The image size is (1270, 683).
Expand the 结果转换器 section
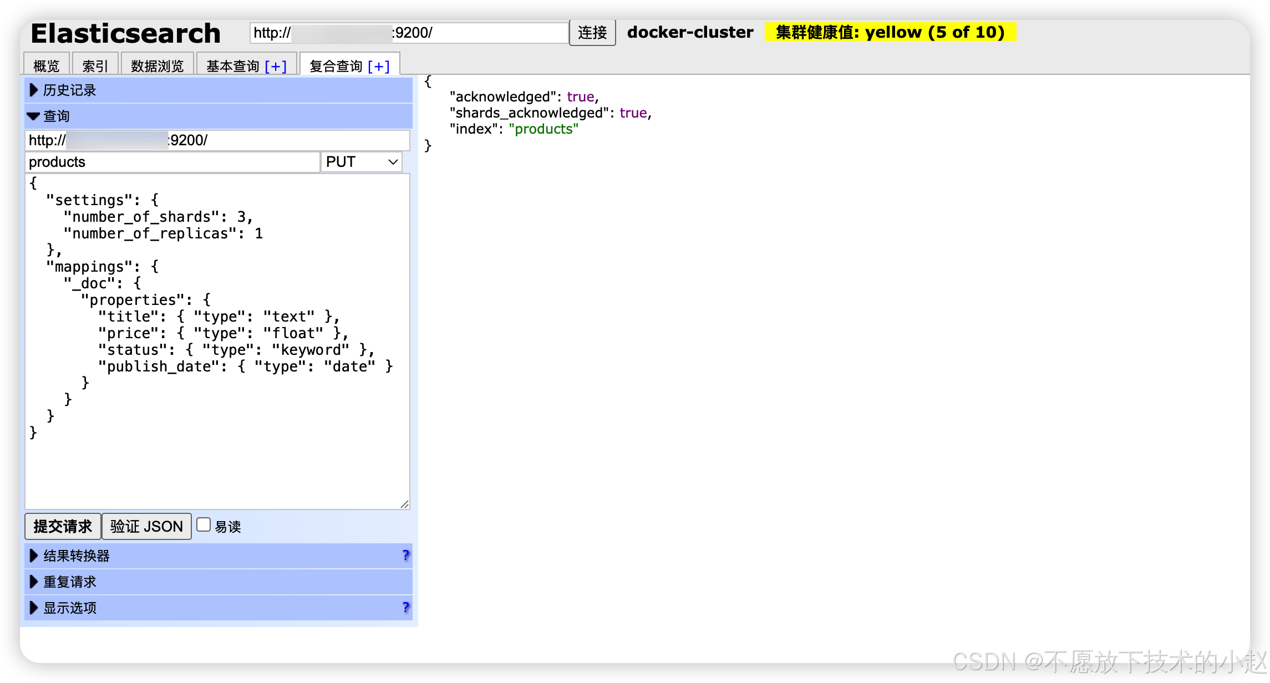pos(76,555)
